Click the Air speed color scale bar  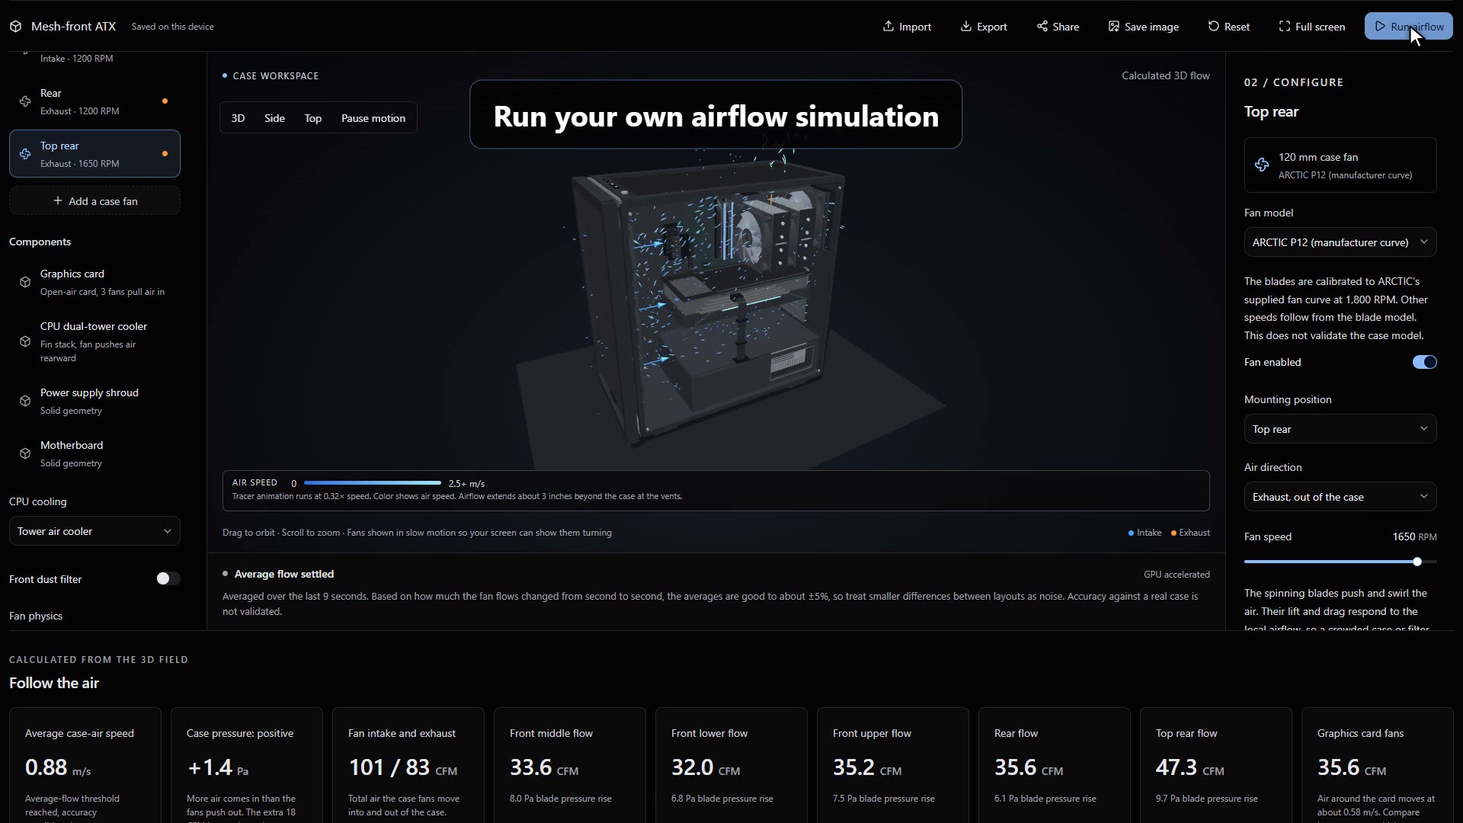tap(372, 483)
